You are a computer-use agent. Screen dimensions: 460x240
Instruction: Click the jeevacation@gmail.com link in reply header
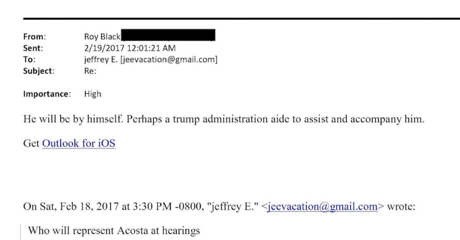[x=323, y=207]
